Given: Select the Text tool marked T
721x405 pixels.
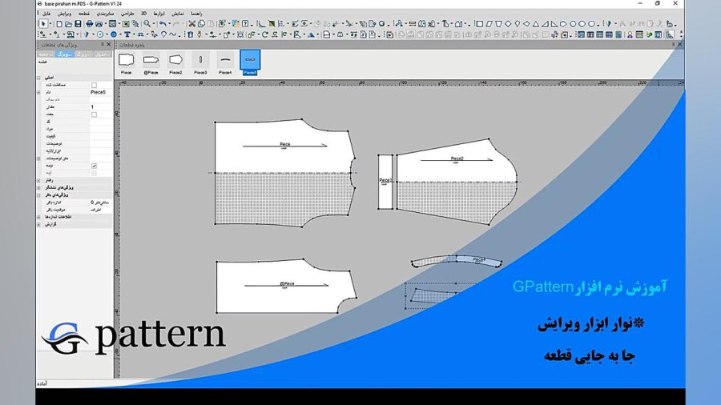Looking at the screenshot, I should [127, 34].
